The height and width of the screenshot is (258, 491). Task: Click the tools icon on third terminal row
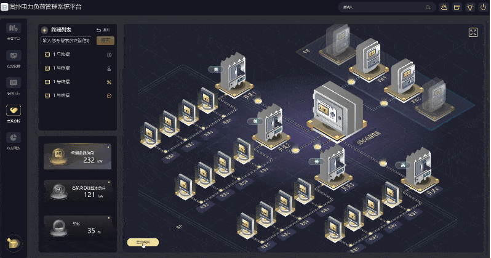(x=109, y=82)
